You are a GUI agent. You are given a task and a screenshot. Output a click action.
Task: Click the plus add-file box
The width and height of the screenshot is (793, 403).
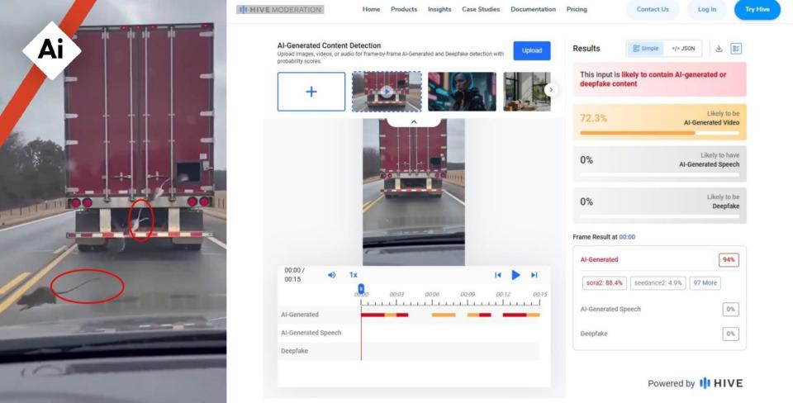[x=311, y=92]
